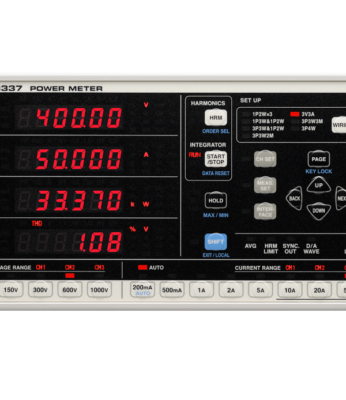Click the CH2 voltage range indicator
The height and width of the screenshot is (400, 346).
coord(70,276)
